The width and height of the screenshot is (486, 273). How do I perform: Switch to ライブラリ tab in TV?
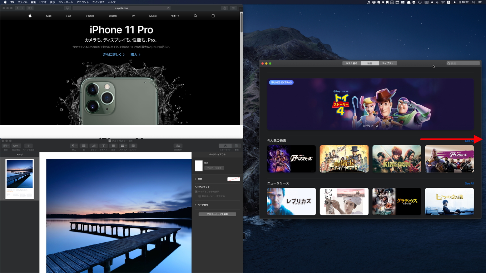point(388,63)
